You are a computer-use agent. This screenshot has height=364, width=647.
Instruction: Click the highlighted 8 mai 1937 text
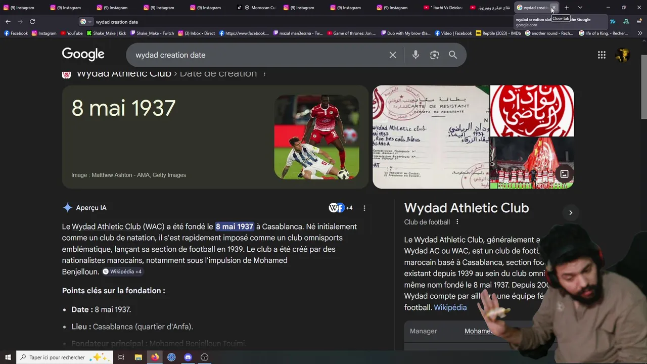click(x=235, y=226)
